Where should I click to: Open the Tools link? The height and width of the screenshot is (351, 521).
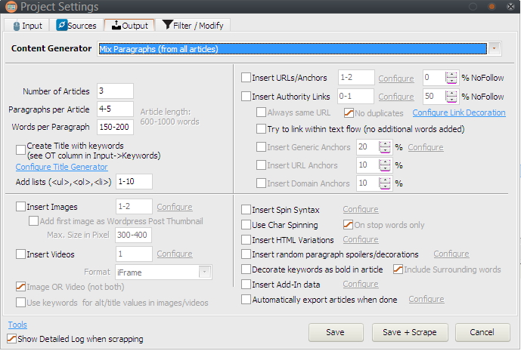17,325
